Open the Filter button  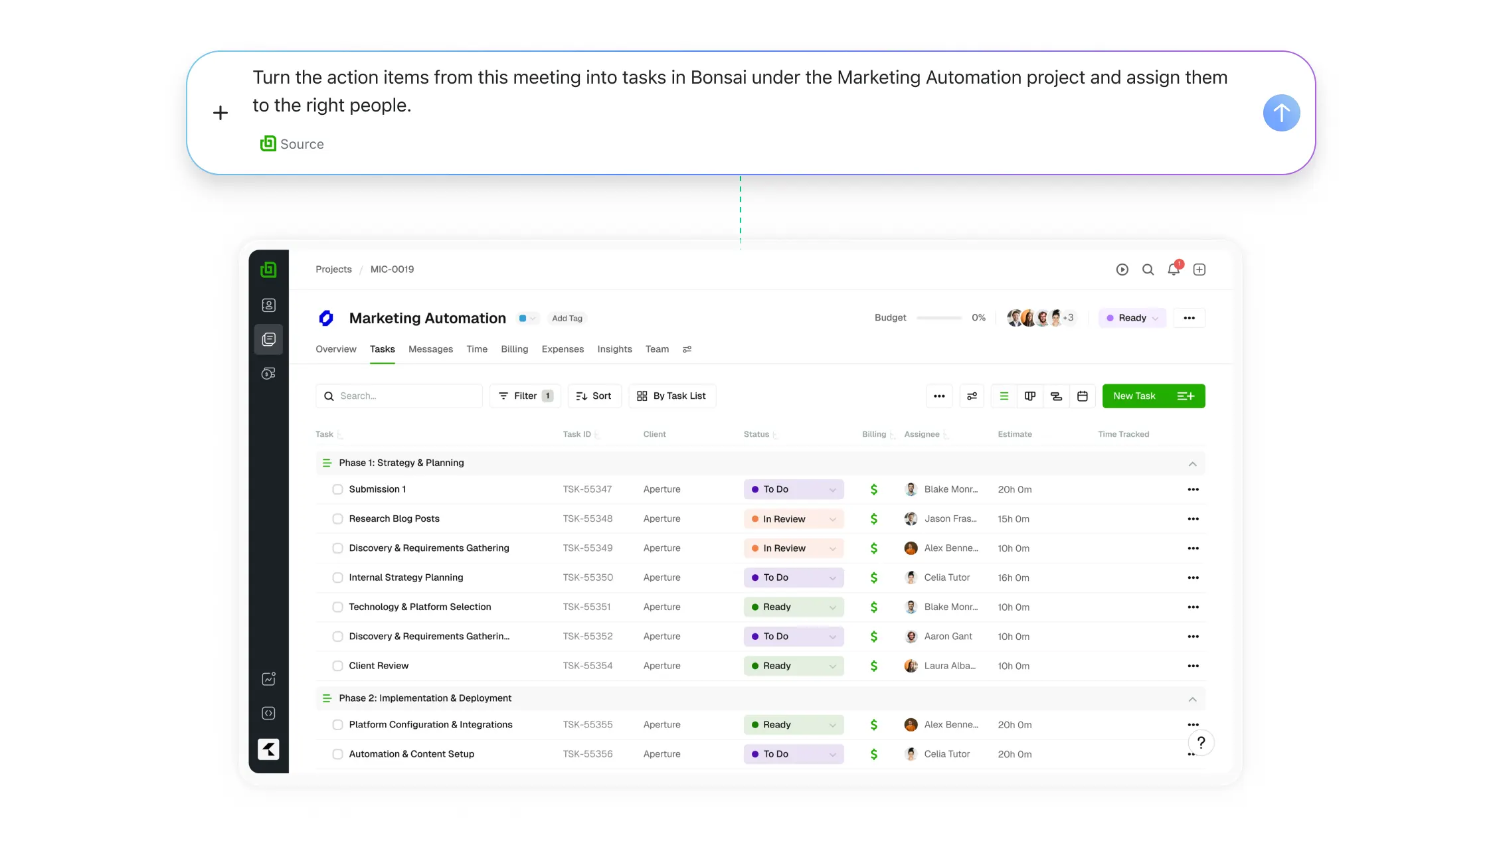(525, 396)
